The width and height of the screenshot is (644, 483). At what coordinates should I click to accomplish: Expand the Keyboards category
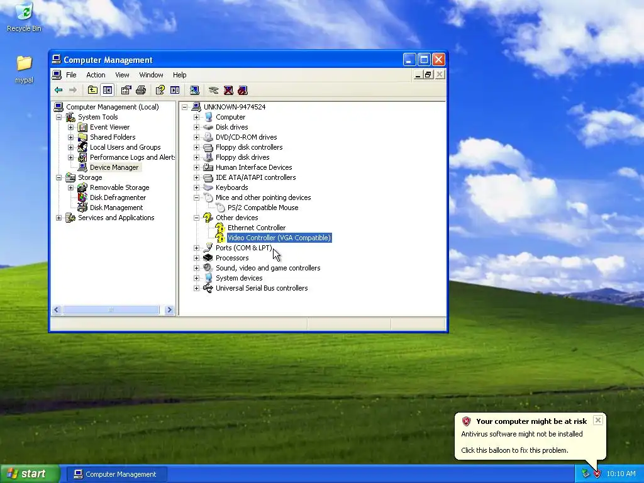(x=196, y=187)
